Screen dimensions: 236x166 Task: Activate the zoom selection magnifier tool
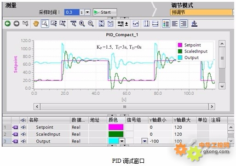[45, 23]
